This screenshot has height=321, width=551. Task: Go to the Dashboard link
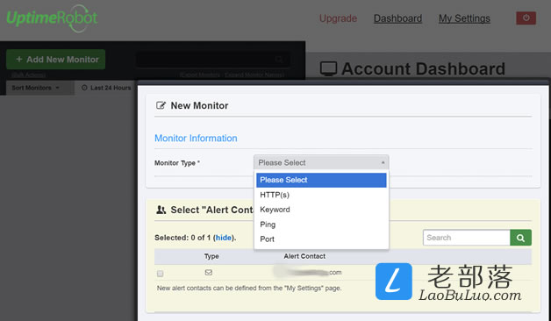coord(397,18)
